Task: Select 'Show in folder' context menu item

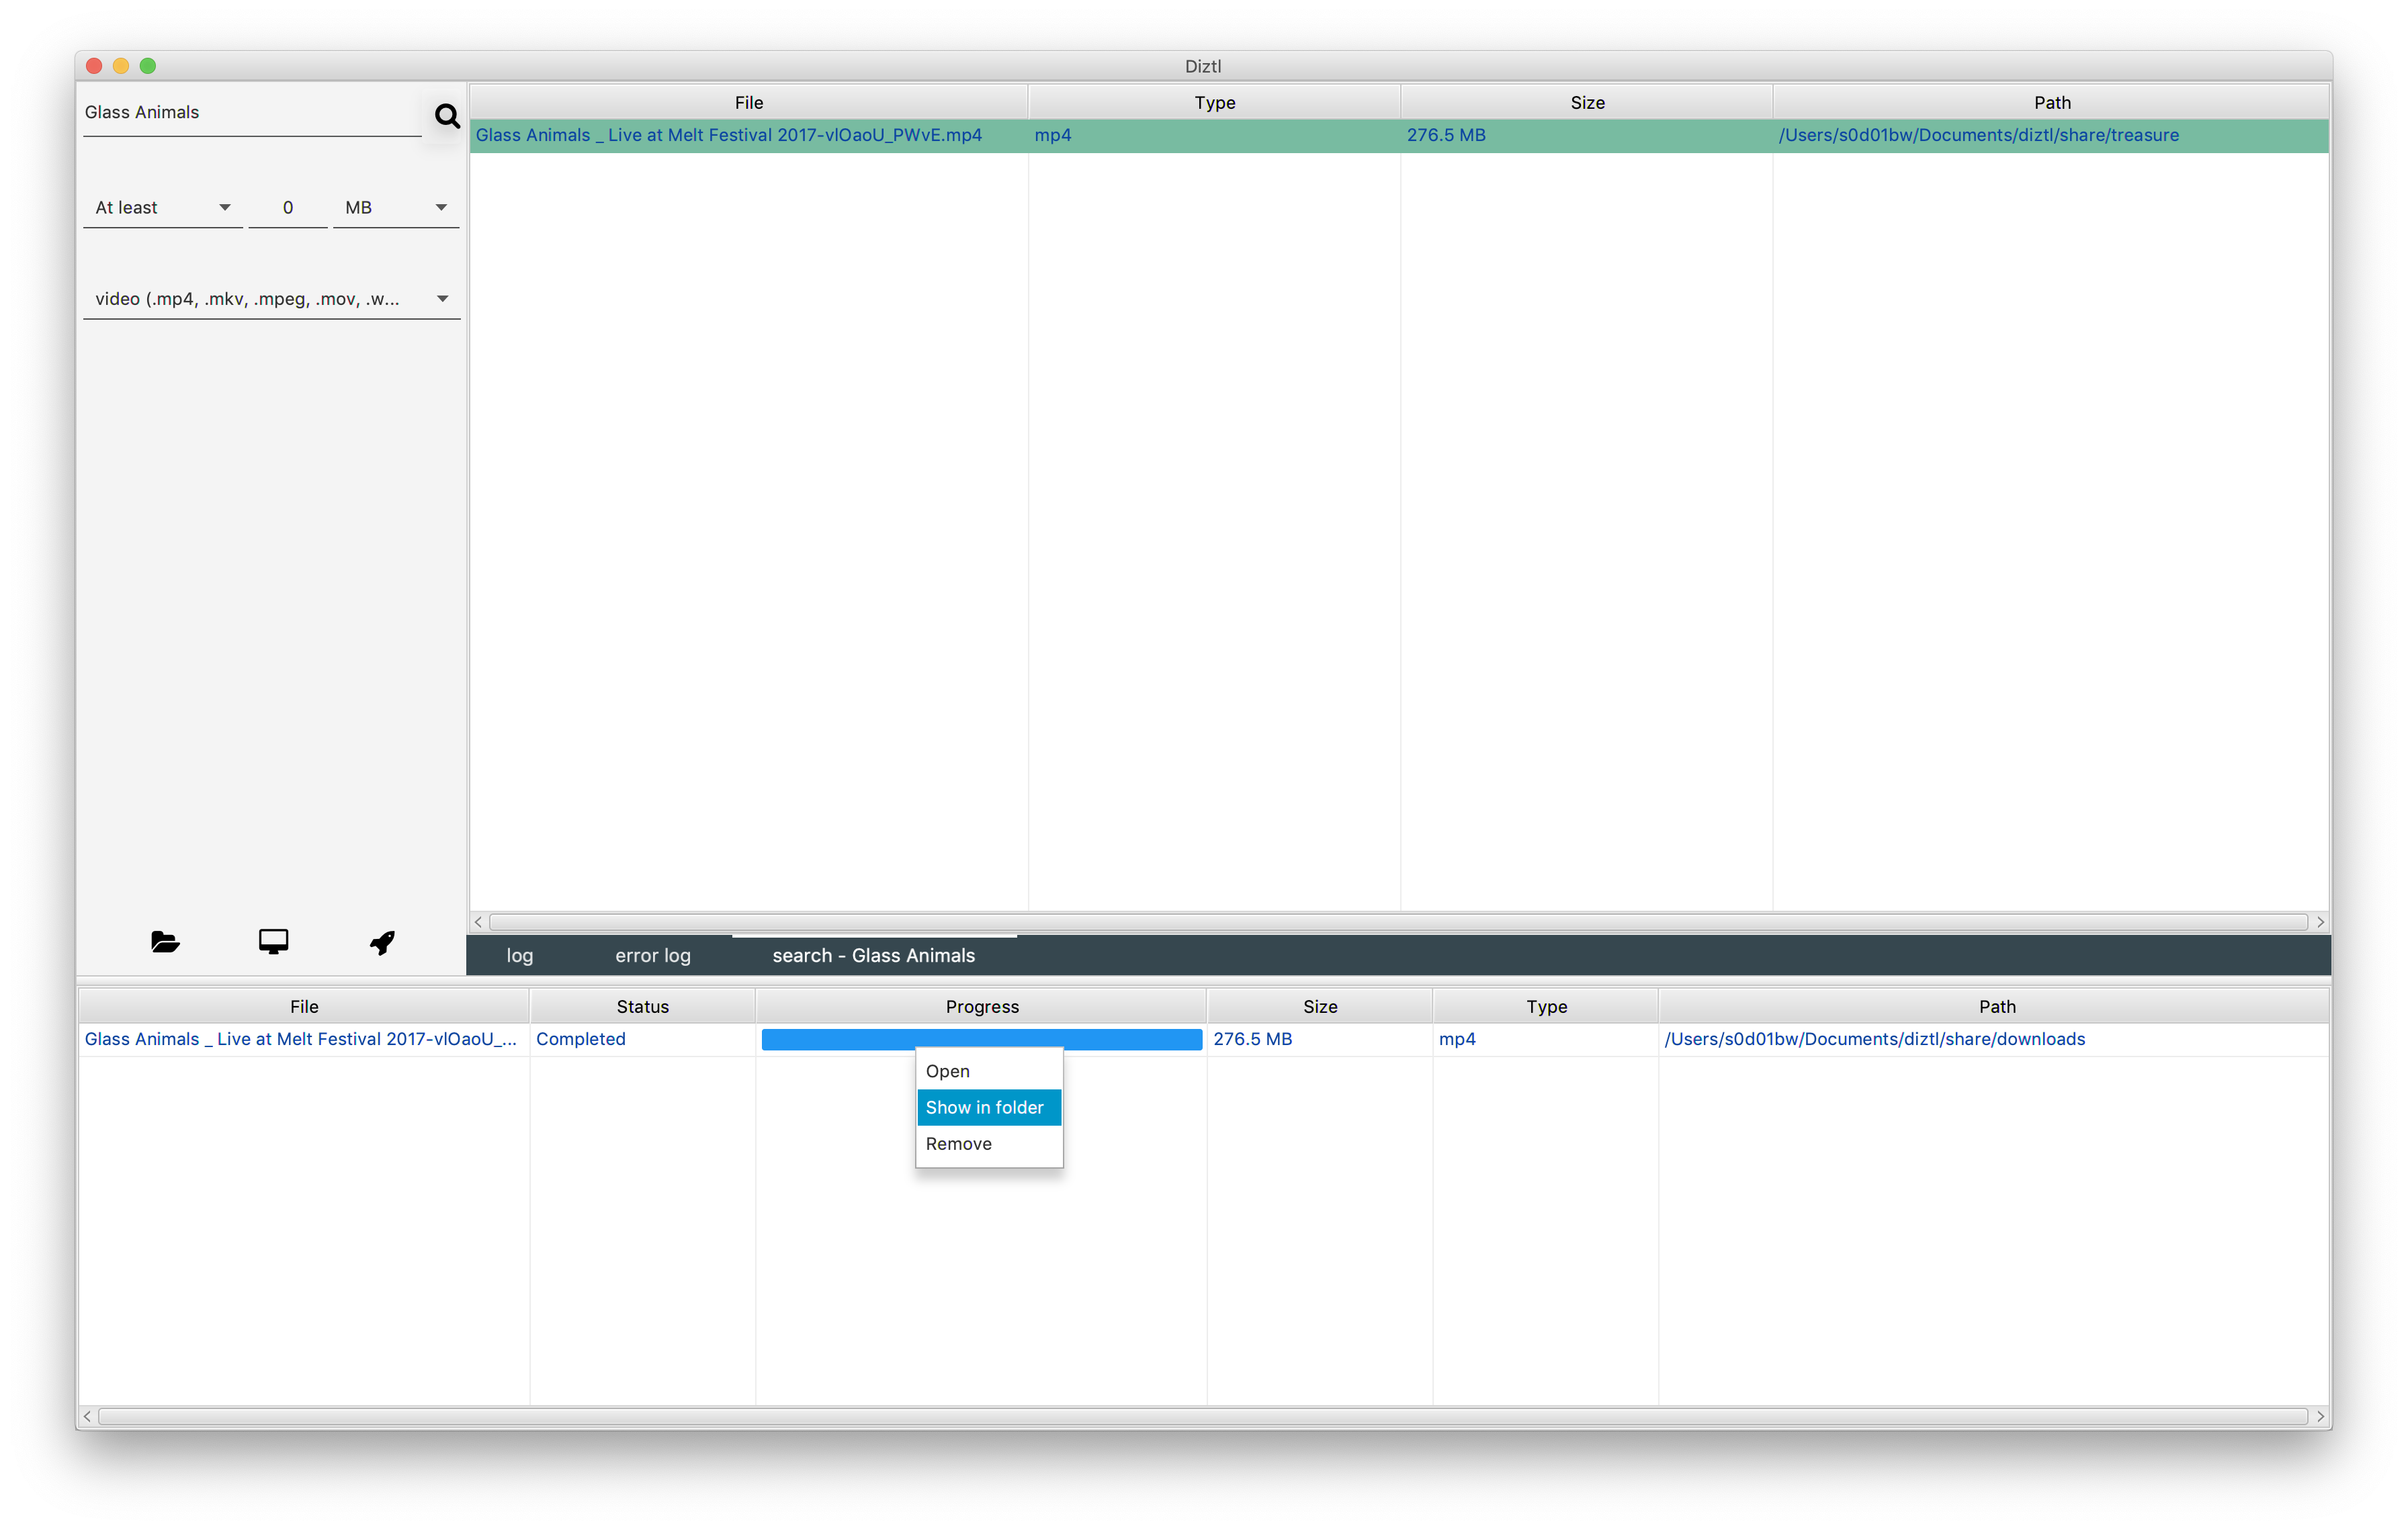Action: [x=985, y=1108]
